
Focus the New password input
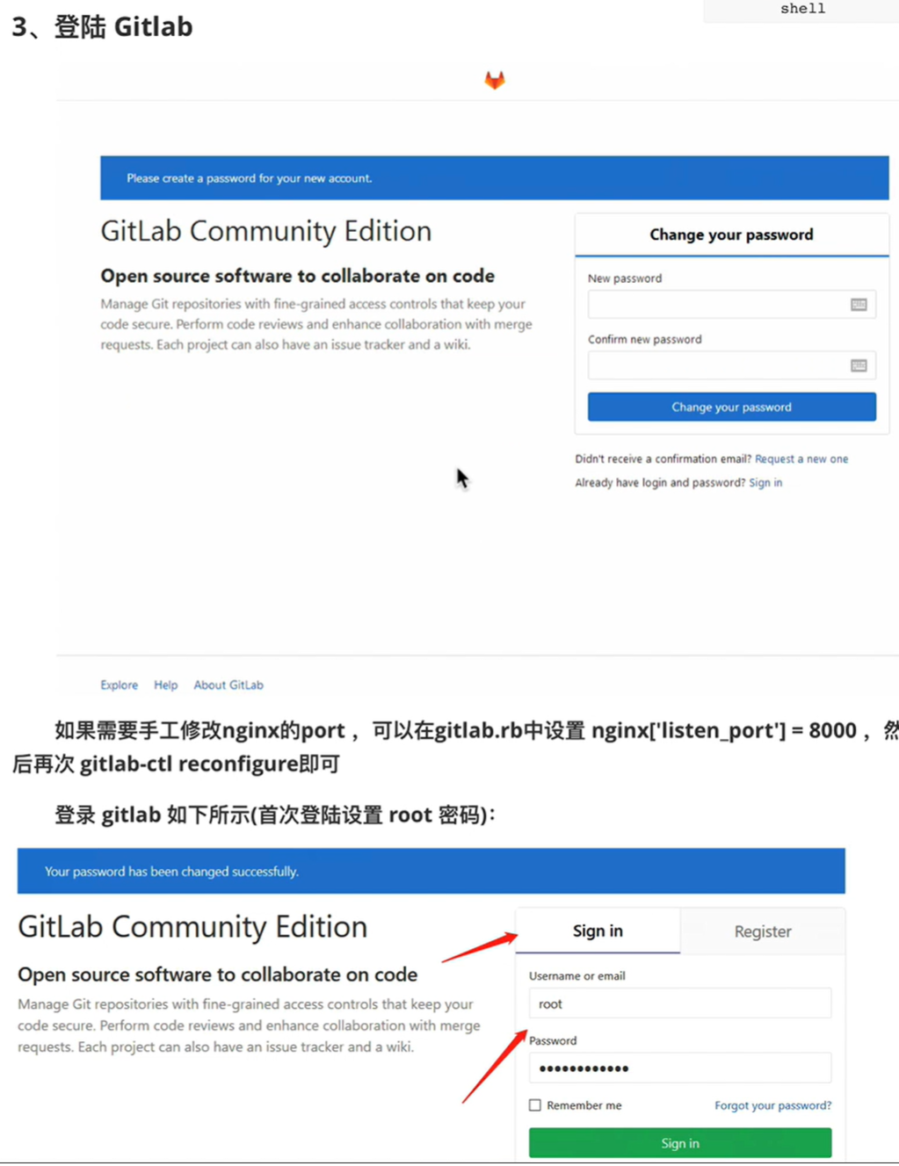pyautogui.click(x=731, y=305)
